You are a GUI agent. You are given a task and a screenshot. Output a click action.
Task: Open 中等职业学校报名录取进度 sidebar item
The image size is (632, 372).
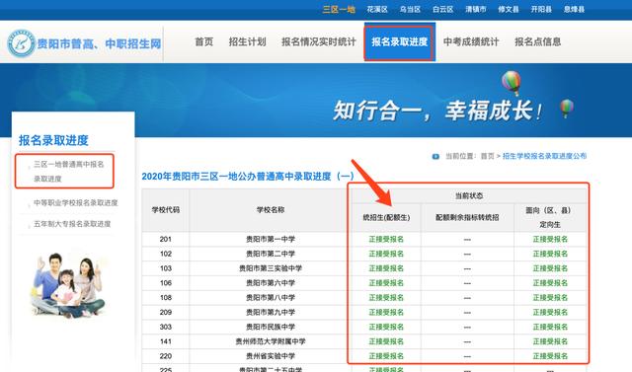point(75,202)
